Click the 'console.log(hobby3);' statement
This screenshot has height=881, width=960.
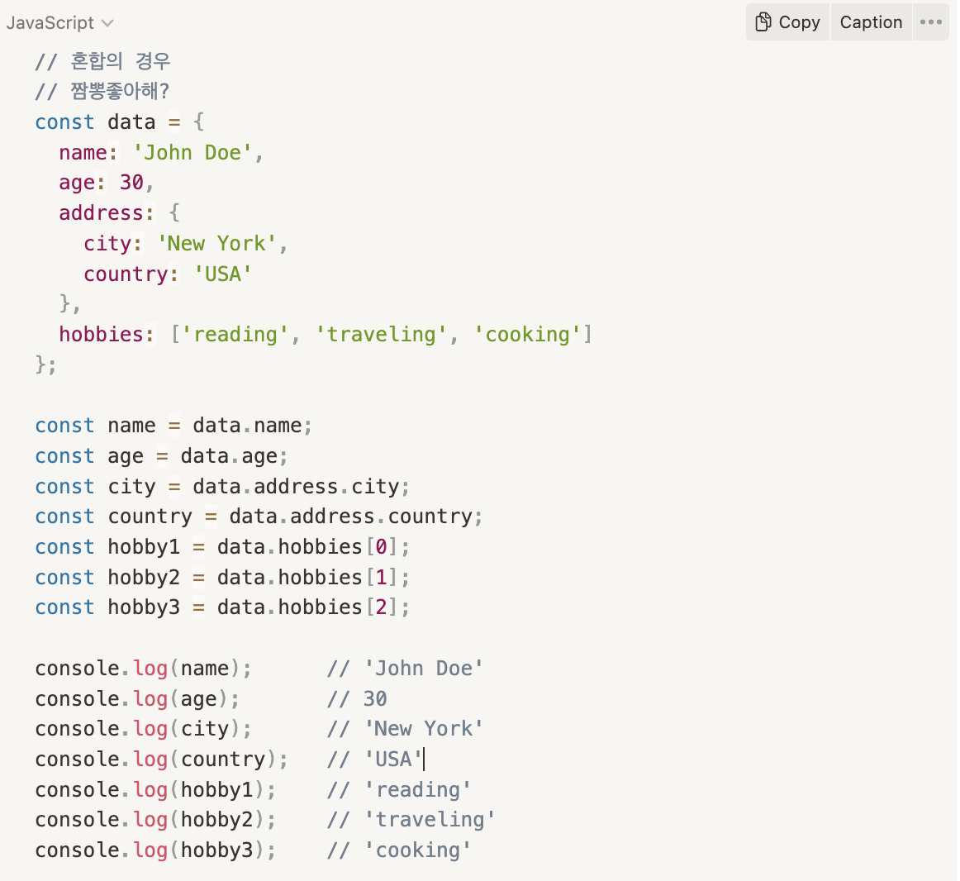(x=155, y=850)
